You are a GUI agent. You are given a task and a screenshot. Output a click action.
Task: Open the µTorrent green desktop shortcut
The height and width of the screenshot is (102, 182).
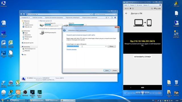(x=18, y=83)
